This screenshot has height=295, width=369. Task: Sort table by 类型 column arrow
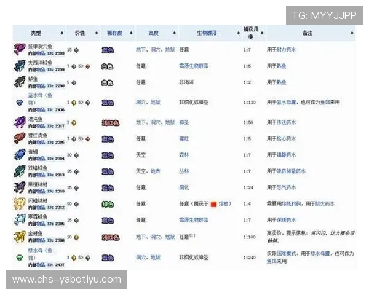(x=62, y=33)
